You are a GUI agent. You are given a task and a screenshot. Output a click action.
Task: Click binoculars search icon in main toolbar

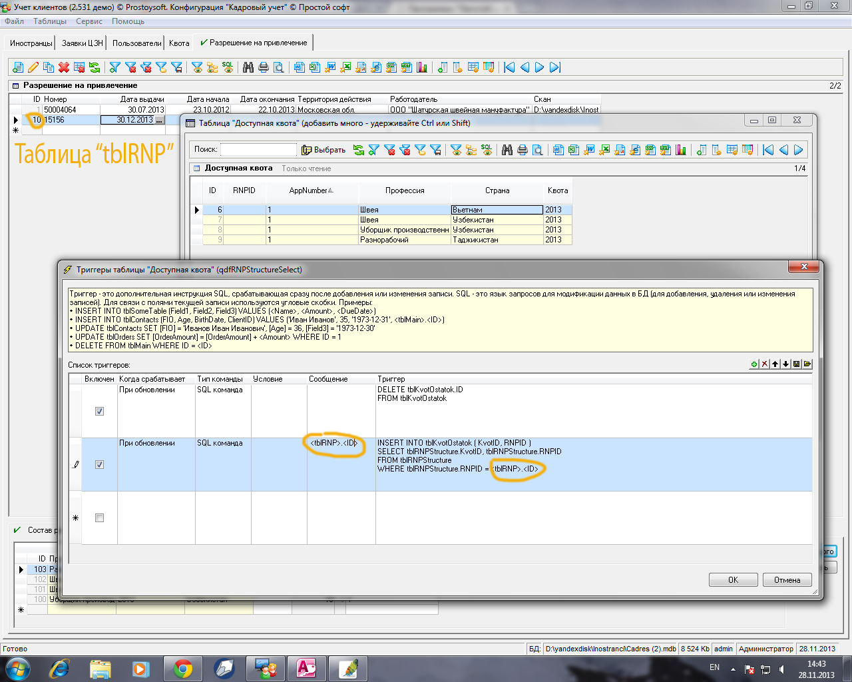248,67
